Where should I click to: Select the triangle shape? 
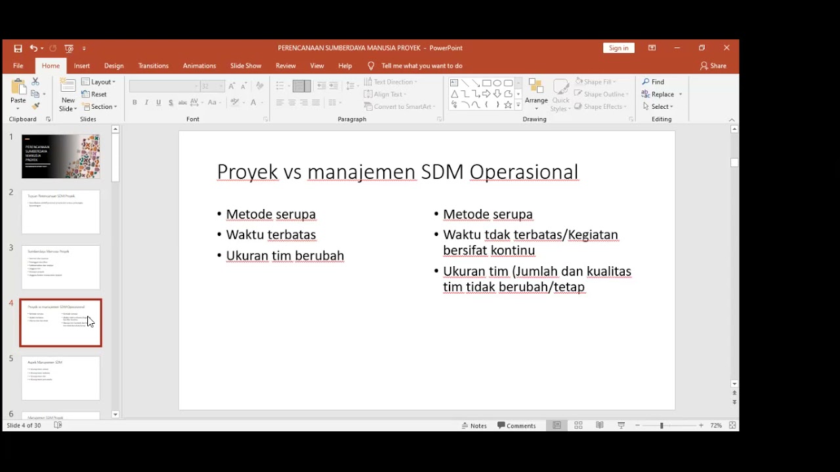[x=454, y=94]
